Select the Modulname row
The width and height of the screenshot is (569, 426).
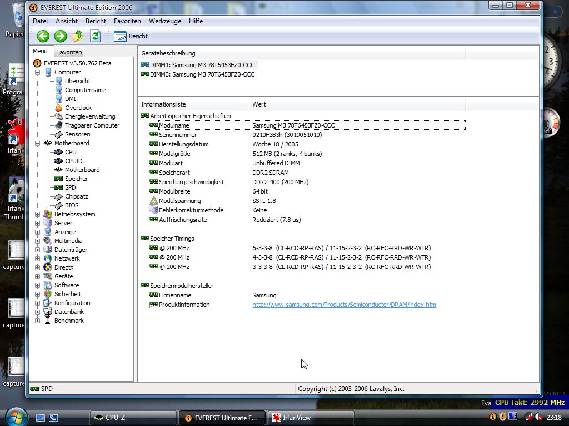[307, 125]
